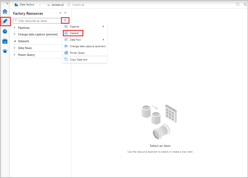Choose Change data capture (preview) menu entry
The height and width of the screenshot is (178, 248).
coord(85,46)
